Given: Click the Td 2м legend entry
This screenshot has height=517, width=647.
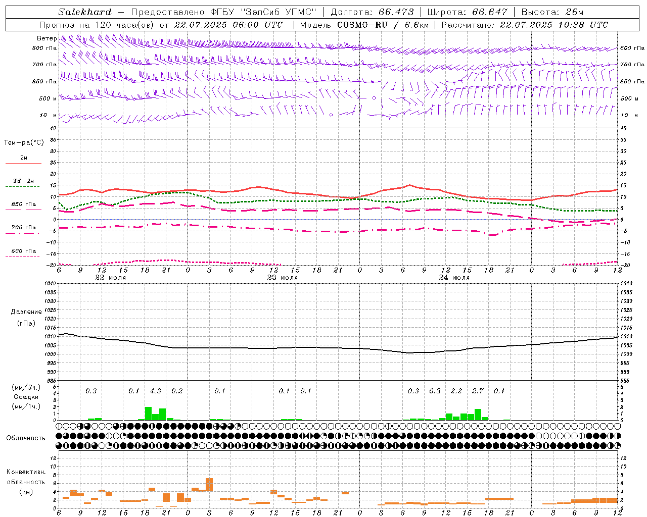Looking at the screenshot, I should point(24,181).
